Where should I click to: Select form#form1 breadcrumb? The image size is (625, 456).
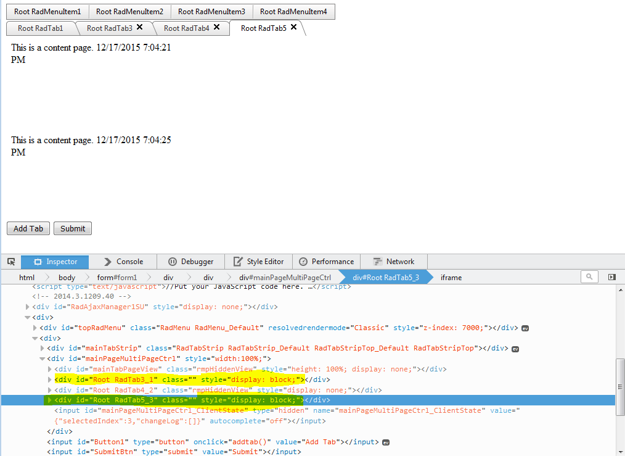[x=116, y=278]
